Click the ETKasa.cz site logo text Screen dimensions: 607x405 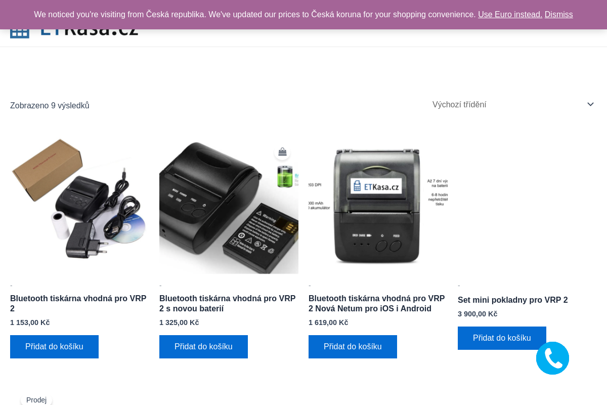tap(90, 31)
